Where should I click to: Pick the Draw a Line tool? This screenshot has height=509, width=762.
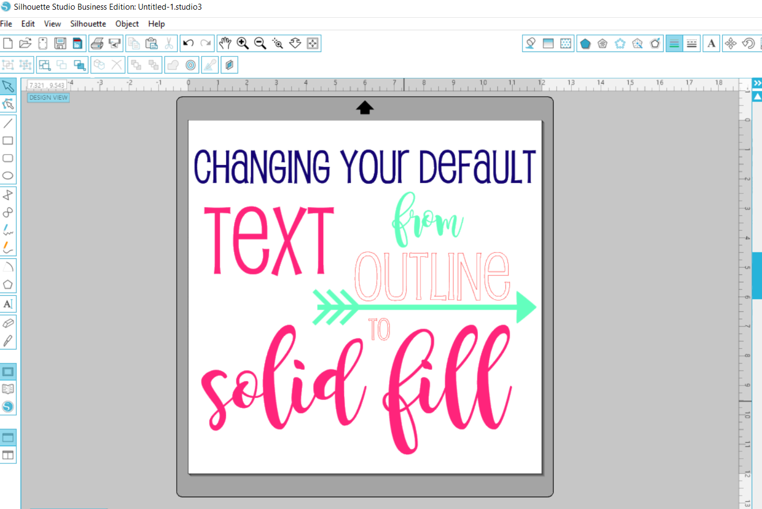pyautogui.click(x=8, y=123)
